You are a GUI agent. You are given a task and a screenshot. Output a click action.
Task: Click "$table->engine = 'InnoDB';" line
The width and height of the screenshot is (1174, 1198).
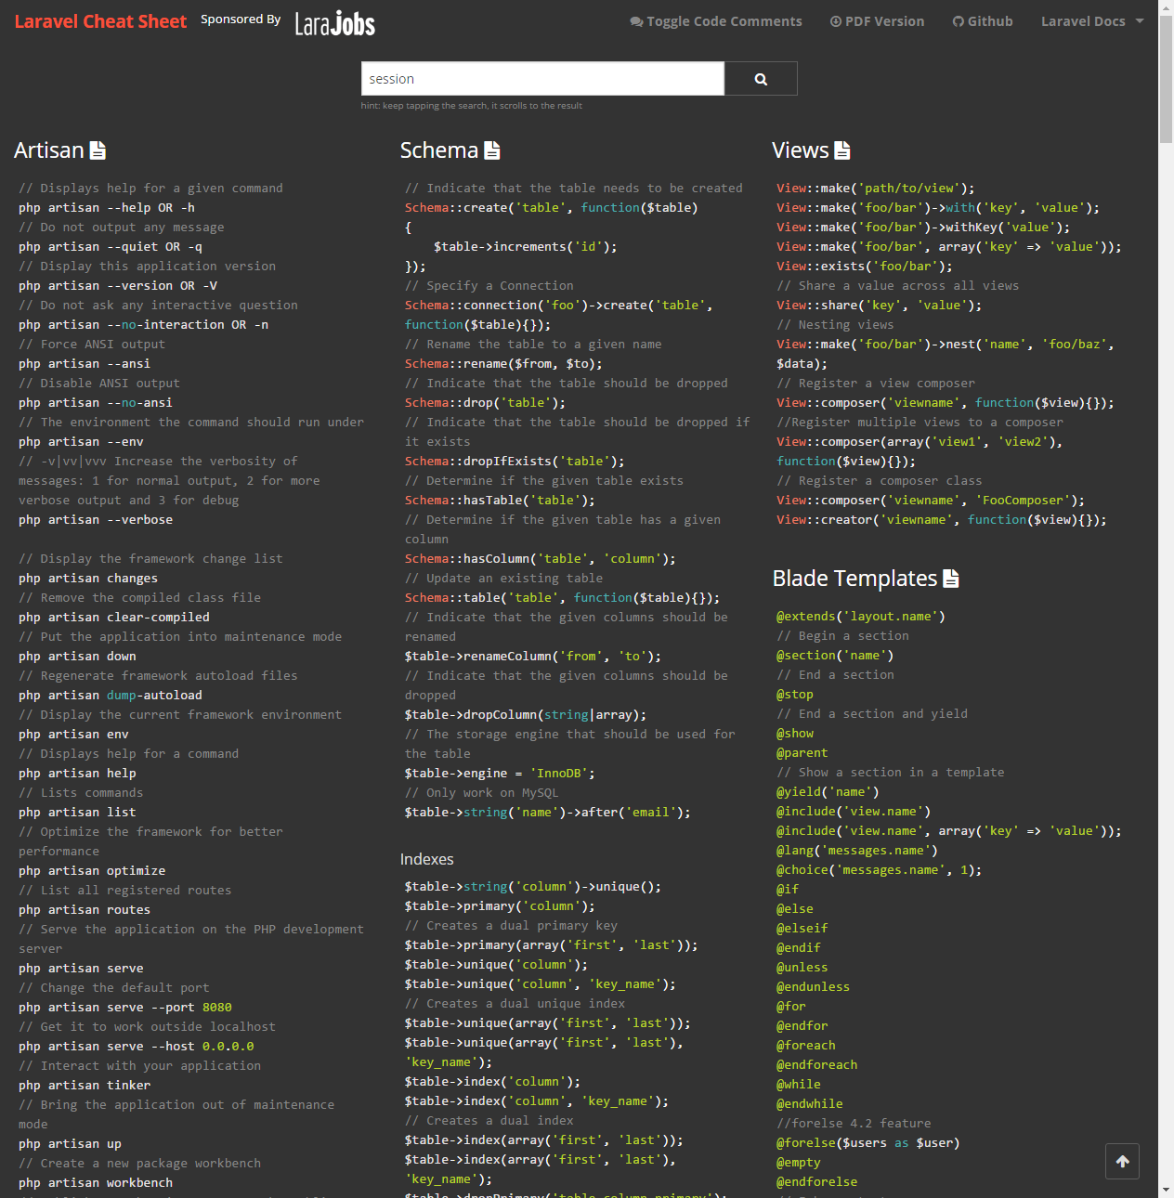500,774
